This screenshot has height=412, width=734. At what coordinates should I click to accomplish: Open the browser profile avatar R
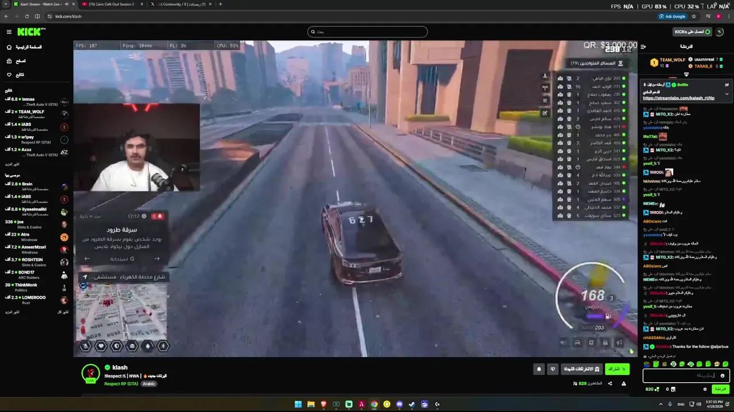pos(719,16)
